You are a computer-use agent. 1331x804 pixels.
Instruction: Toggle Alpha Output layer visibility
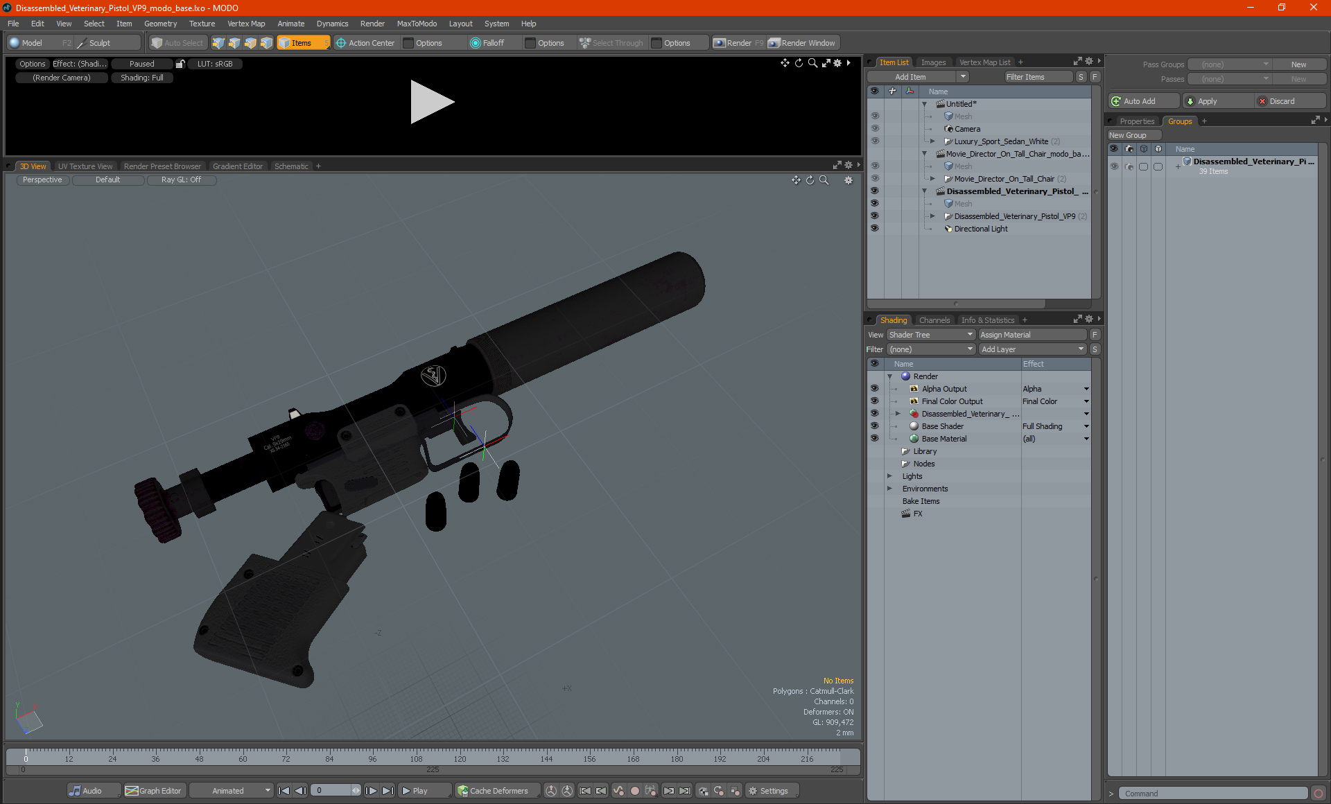[874, 389]
